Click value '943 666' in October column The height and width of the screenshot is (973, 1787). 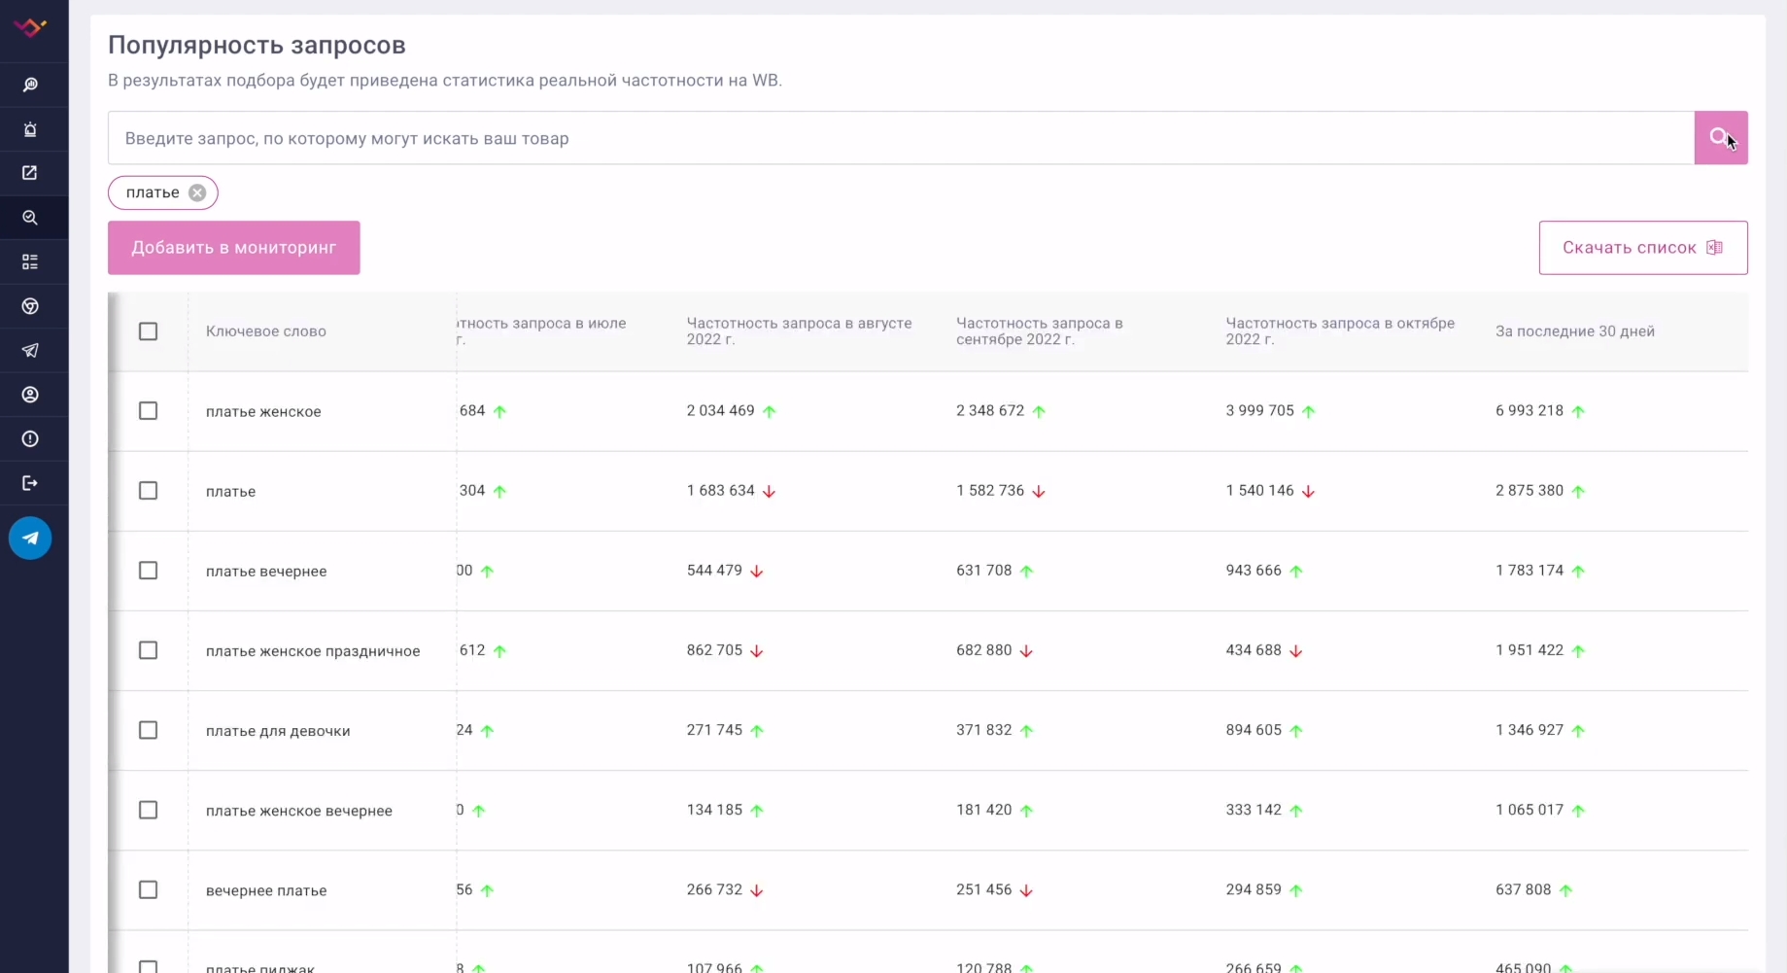click(x=1254, y=571)
